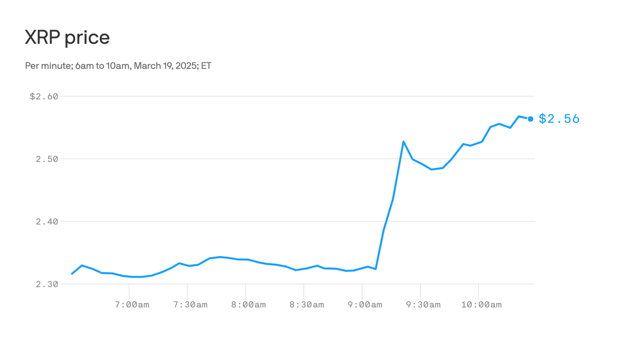Select the 7:00am time axis label

coord(132,305)
